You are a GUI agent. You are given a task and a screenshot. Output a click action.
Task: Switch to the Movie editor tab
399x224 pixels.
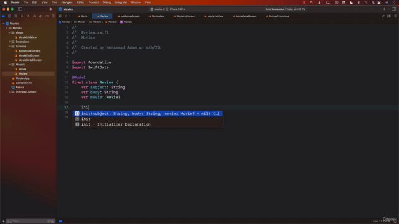pyautogui.click(x=83, y=16)
